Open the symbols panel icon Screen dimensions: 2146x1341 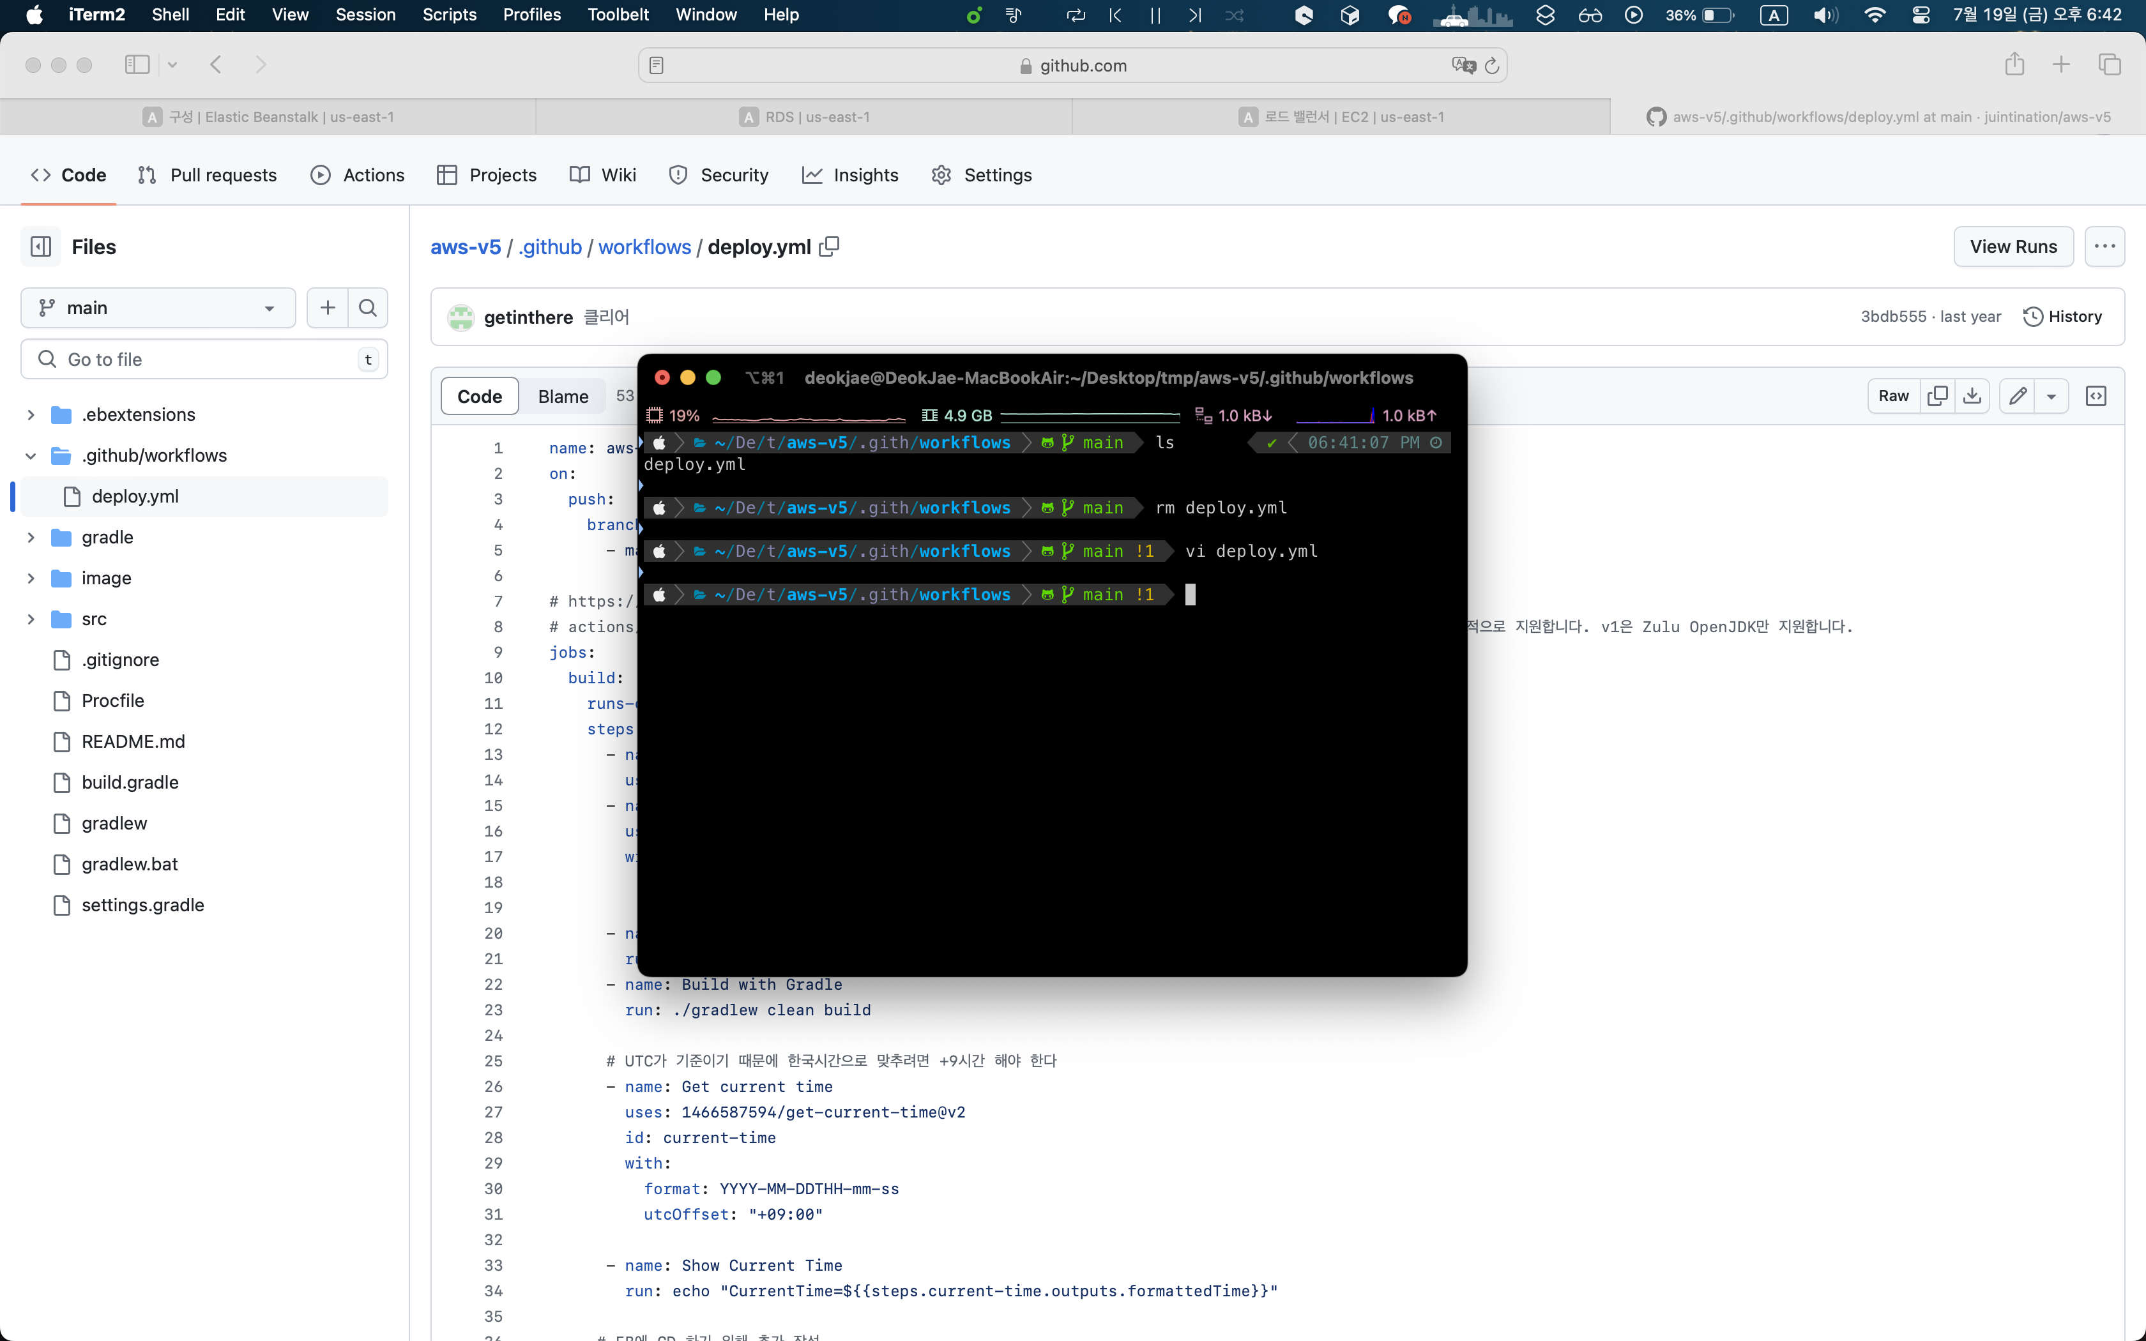[x=2096, y=395]
